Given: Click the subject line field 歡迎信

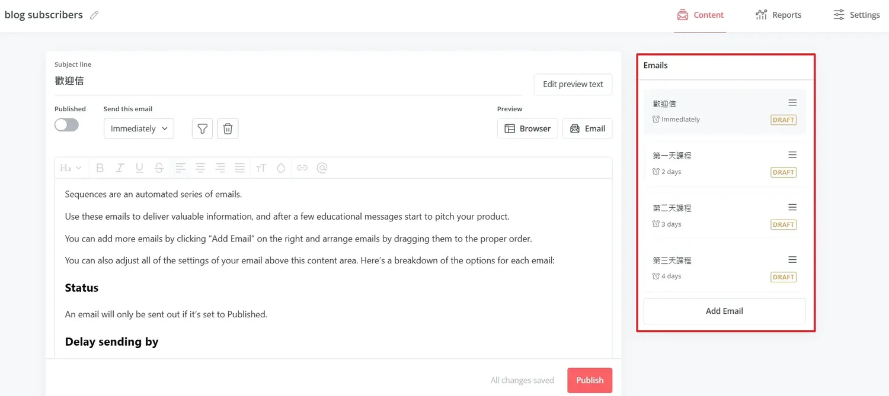Looking at the screenshot, I should tap(288, 81).
